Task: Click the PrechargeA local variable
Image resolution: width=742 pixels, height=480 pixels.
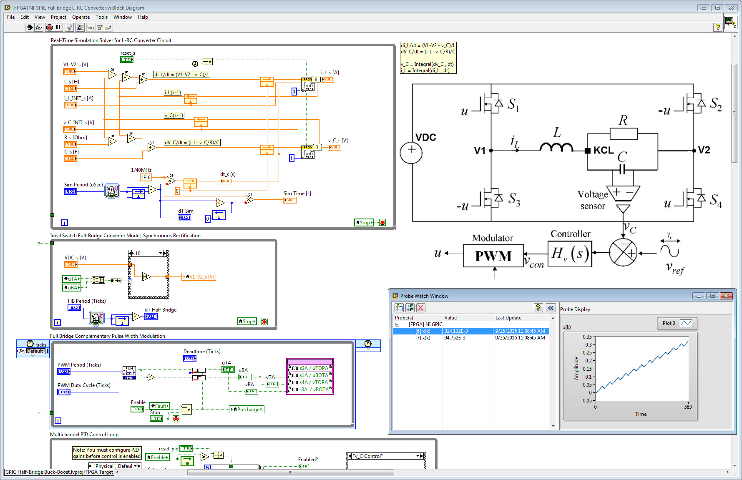Action: pyautogui.click(x=246, y=410)
